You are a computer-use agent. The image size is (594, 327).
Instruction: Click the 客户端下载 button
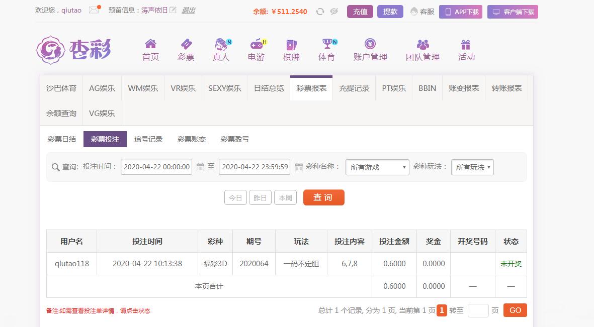513,12
